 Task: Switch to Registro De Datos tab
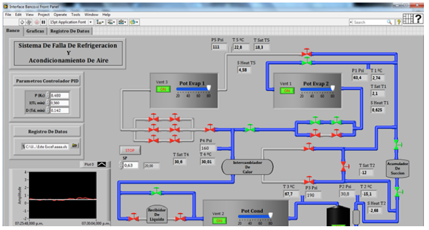[69, 31]
